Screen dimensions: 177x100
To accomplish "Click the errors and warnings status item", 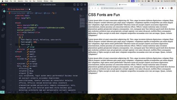I will (20, 92).
